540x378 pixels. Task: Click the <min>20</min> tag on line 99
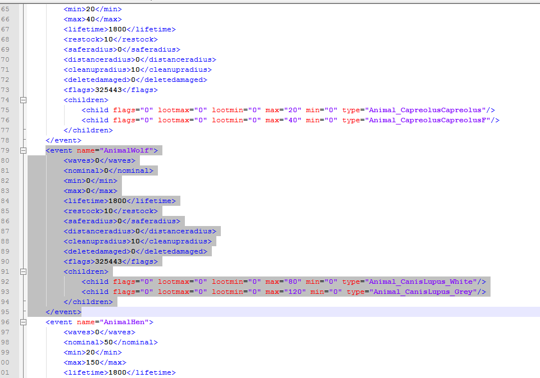point(93,352)
